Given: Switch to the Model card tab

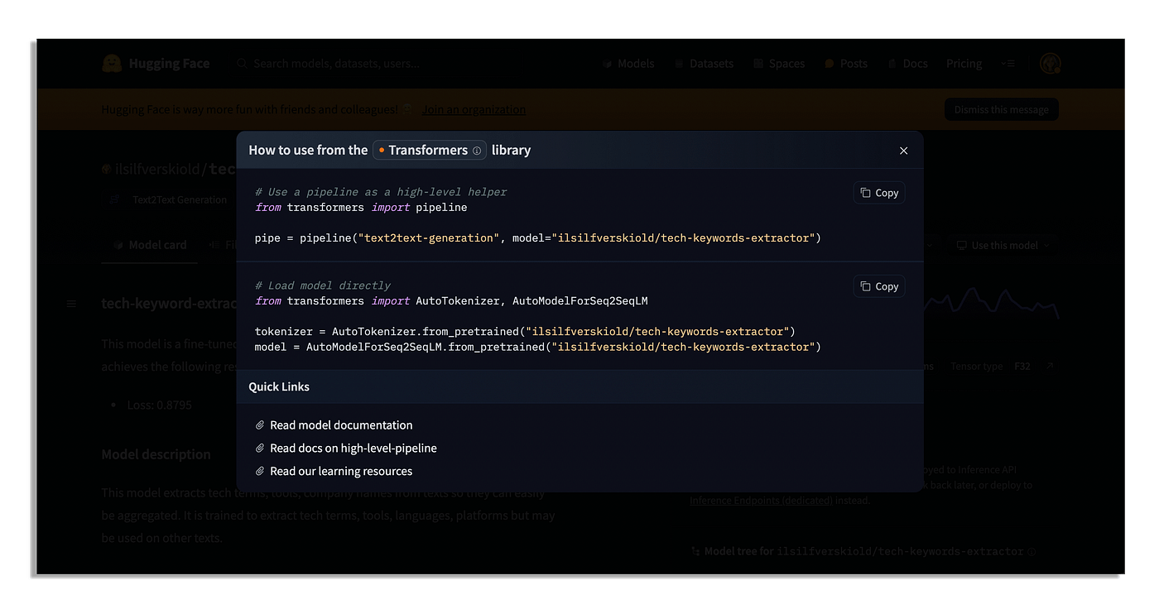Looking at the screenshot, I should (150, 246).
